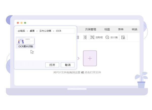Expand the chevron before OCR in the path
Viewport: 152px width, 110px height.
point(53,31)
